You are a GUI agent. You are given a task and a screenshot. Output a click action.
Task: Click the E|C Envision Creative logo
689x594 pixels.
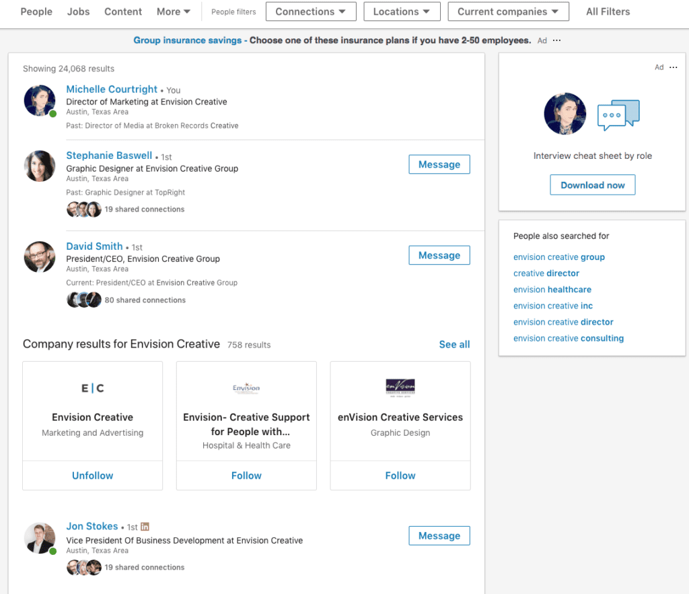point(92,388)
